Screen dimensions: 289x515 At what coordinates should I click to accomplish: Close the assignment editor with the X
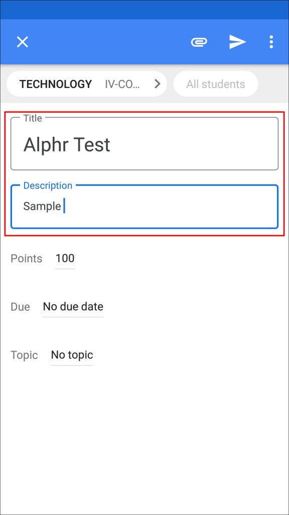22,42
